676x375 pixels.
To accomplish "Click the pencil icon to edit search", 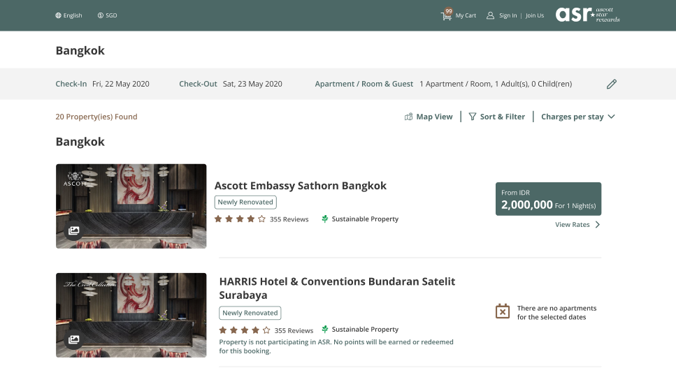I will click(x=612, y=84).
